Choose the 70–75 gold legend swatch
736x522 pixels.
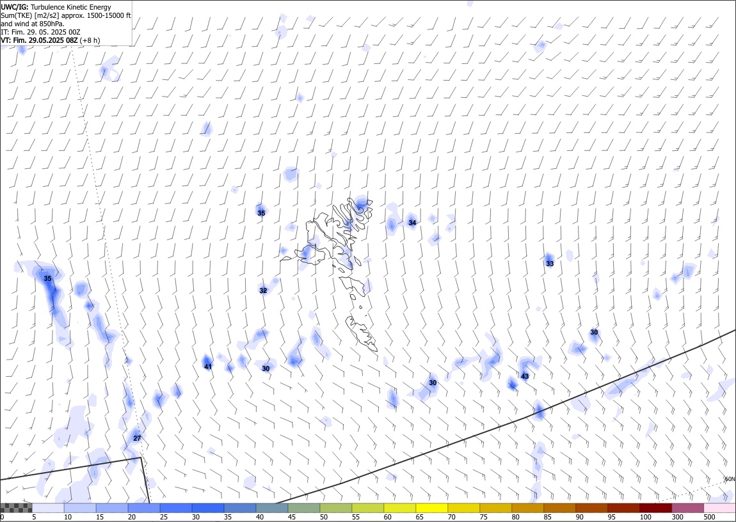click(x=463, y=508)
